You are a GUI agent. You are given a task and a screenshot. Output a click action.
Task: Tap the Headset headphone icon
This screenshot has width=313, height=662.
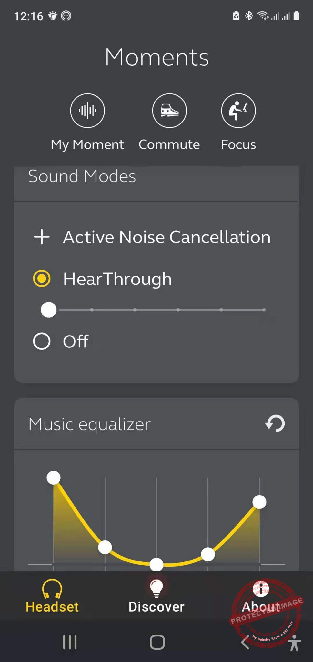(x=52, y=589)
